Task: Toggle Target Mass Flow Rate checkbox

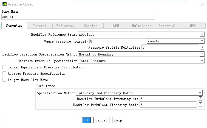Action: 4,80
